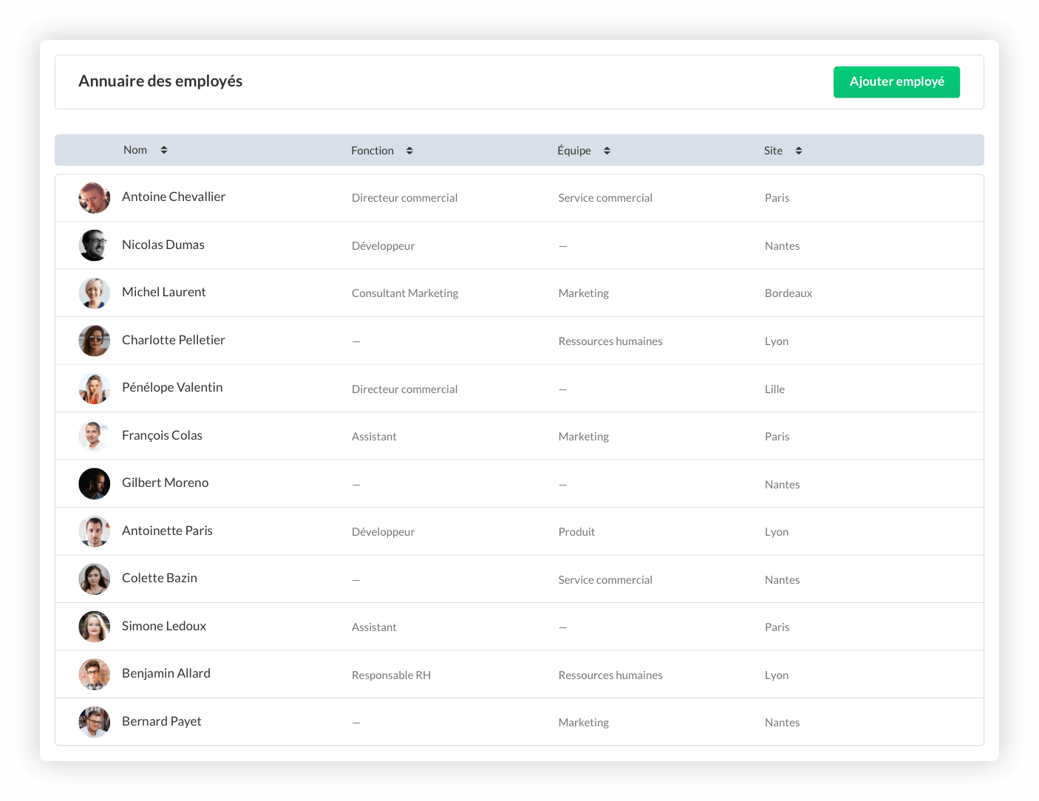
Task: Click Nicolas Dumas's Développeur cell
Action: pos(384,246)
